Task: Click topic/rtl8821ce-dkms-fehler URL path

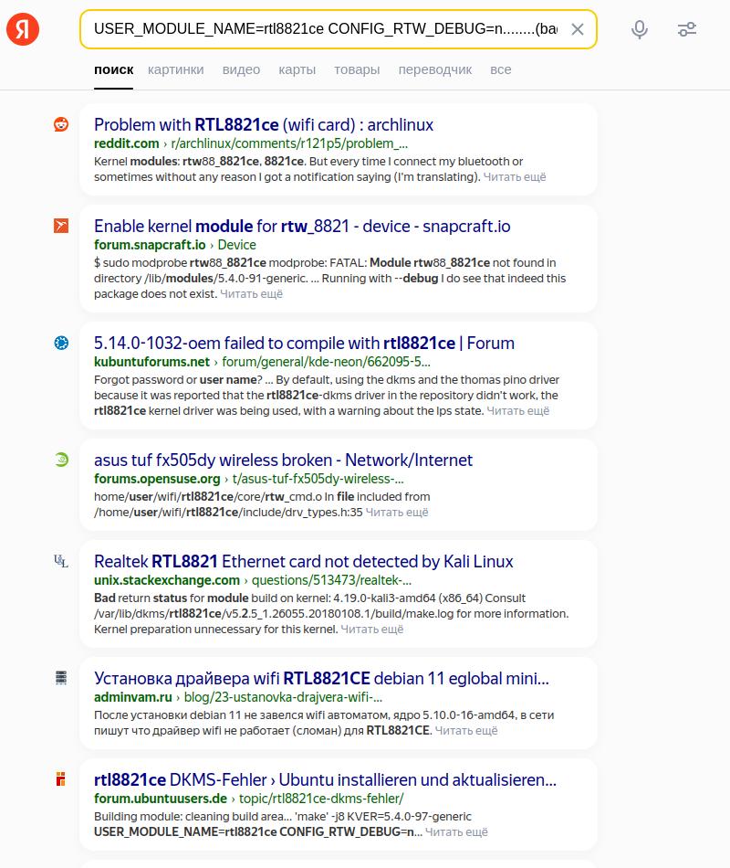Action: click(321, 799)
